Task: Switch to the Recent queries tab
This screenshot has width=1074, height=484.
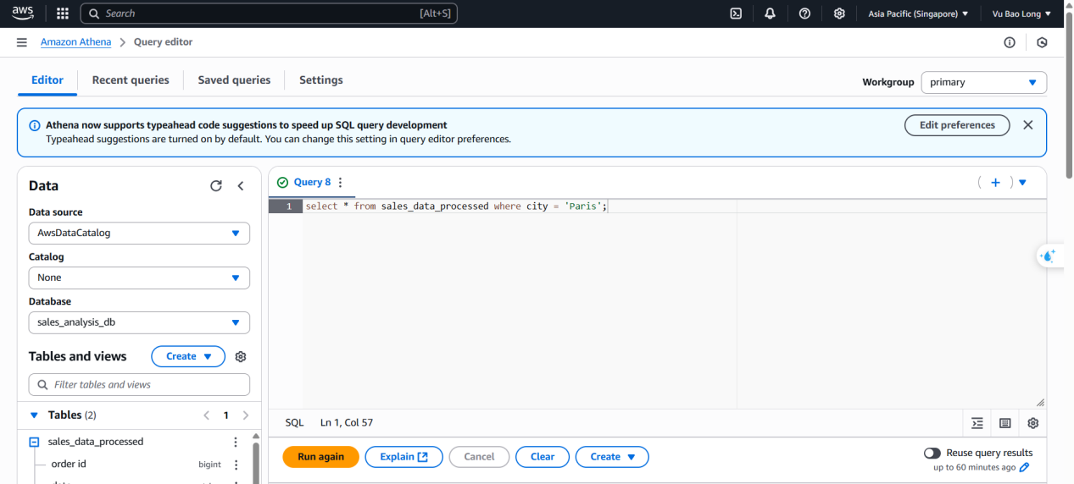Action: pos(131,80)
